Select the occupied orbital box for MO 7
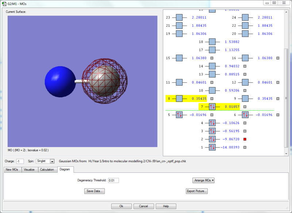This screenshot has width=292, height=213. click(212, 106)
